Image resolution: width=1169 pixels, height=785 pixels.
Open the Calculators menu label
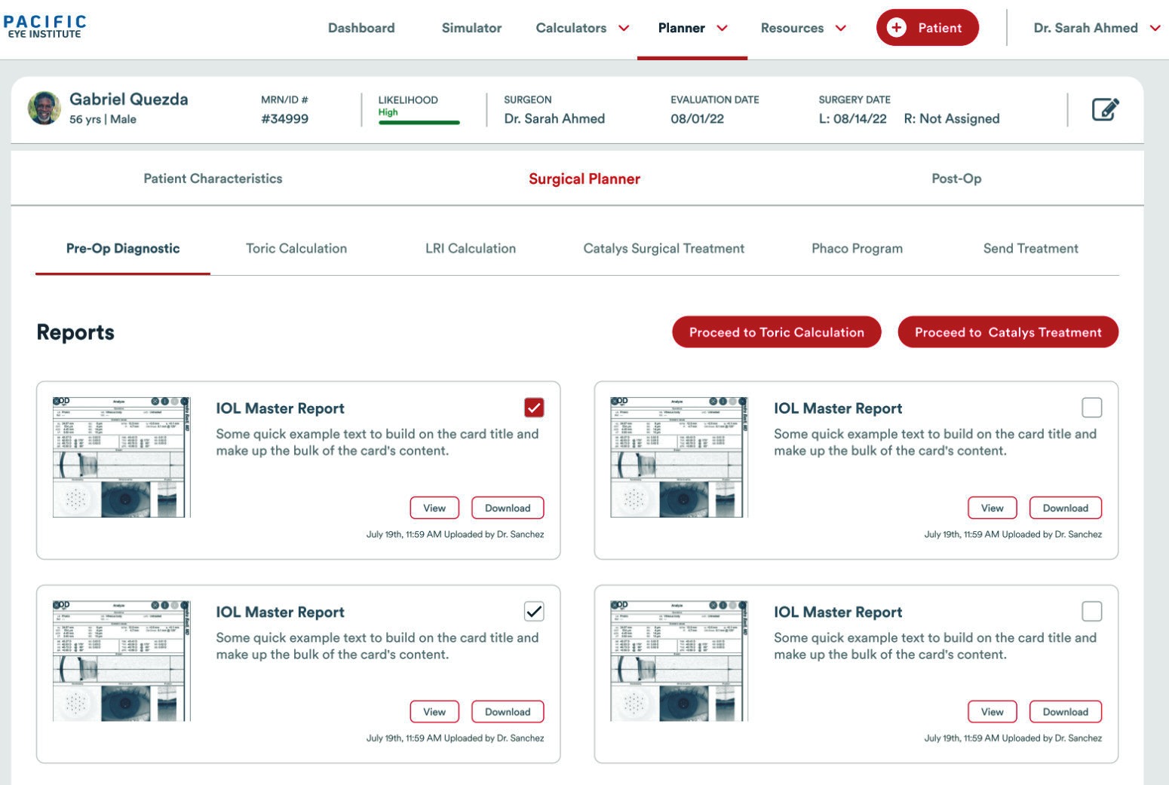click(571, 28)
